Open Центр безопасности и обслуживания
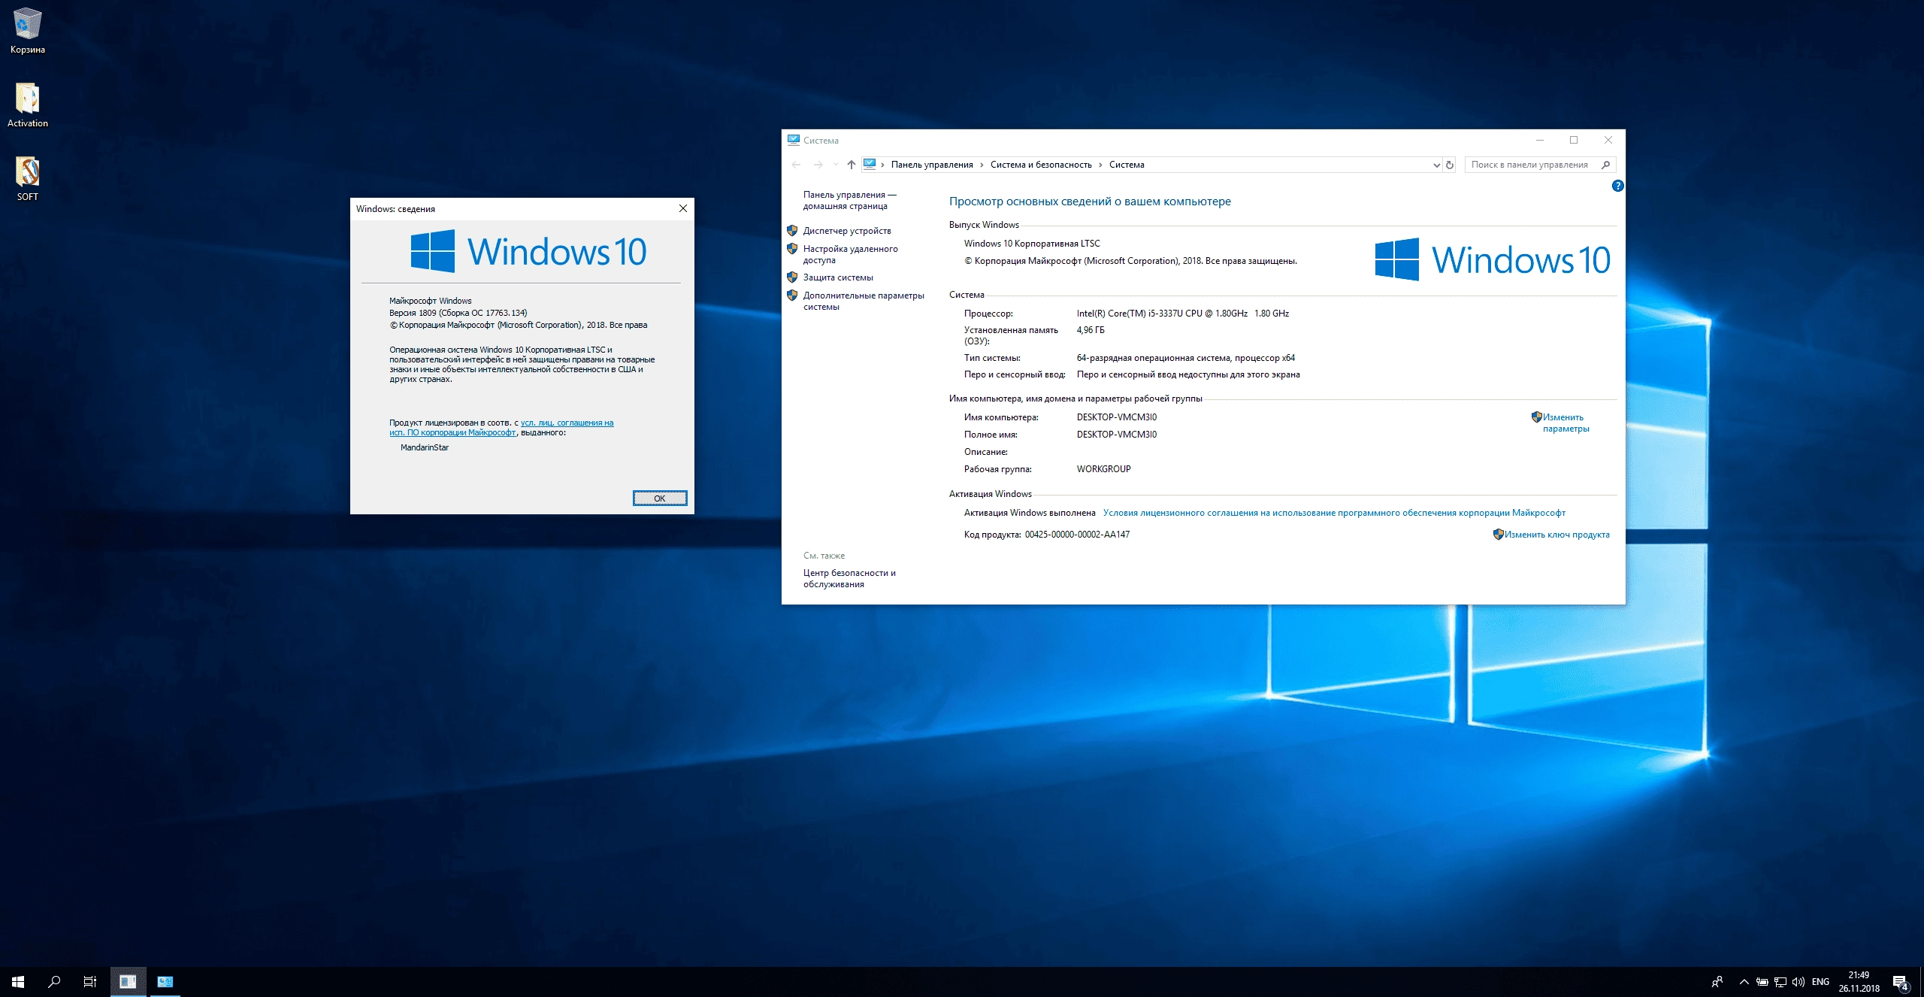This screenshot has width=1924, height=997. point(849,578)
